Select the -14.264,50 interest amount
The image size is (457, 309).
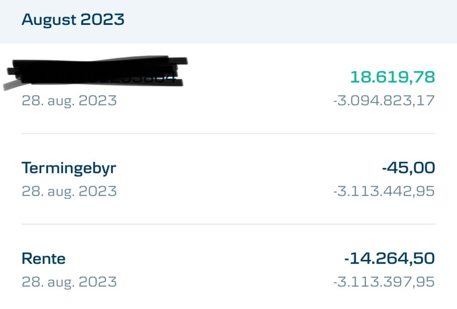389,259
